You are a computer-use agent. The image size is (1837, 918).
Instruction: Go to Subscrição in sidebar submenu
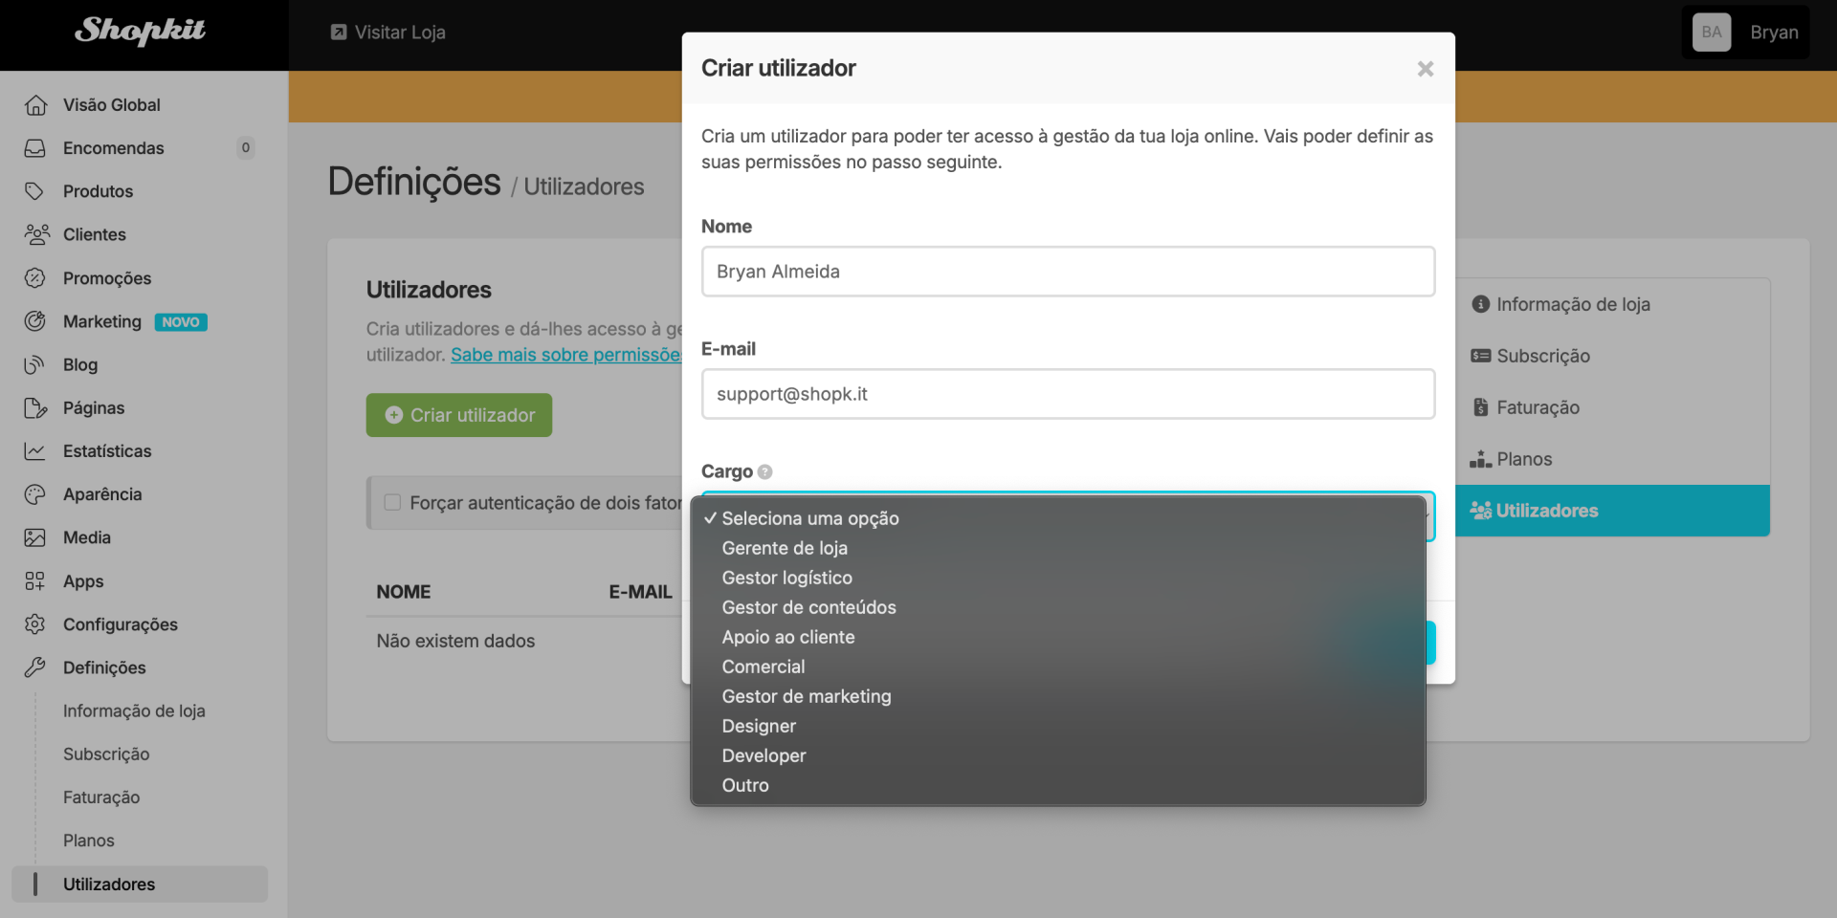tap(106, 754)
